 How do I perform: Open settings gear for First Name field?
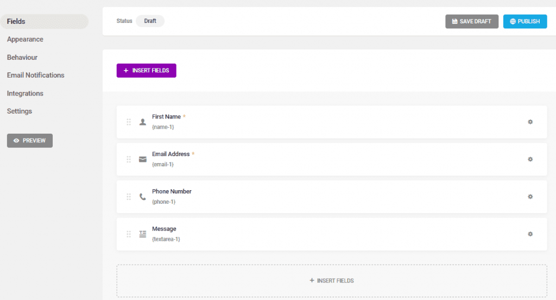tap(530, 122)
